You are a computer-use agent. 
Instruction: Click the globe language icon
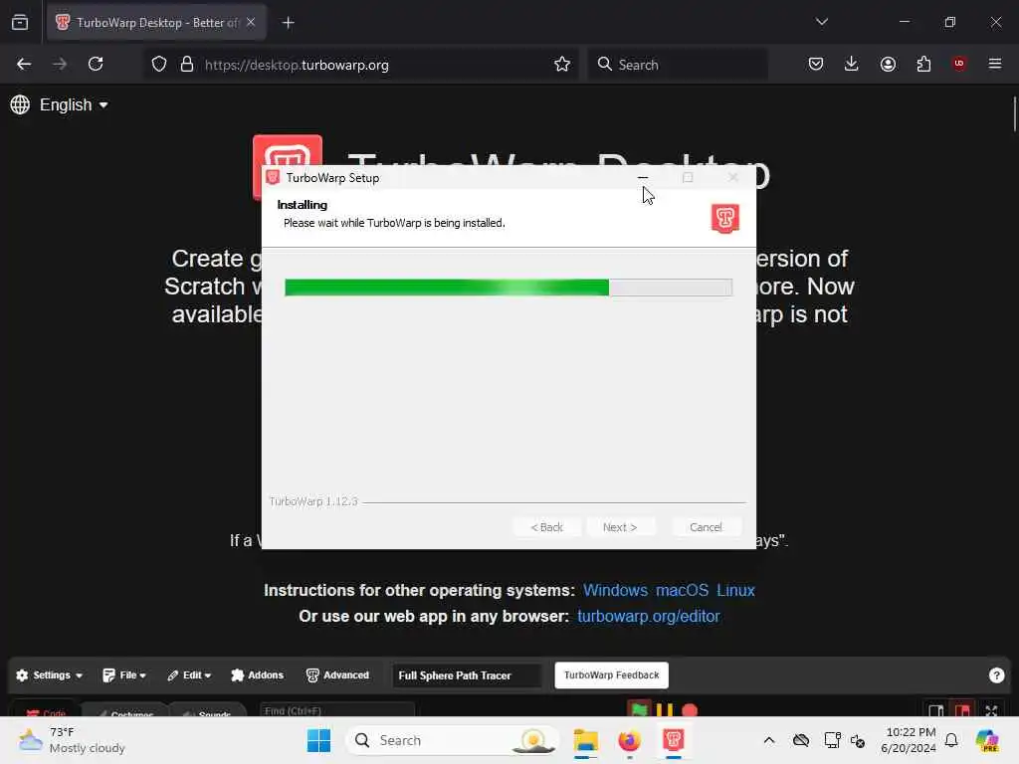click(20, 104)
